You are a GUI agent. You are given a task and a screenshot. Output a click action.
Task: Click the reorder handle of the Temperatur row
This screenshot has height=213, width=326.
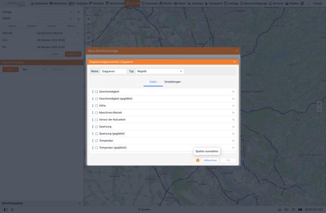[x=93, y=140]
